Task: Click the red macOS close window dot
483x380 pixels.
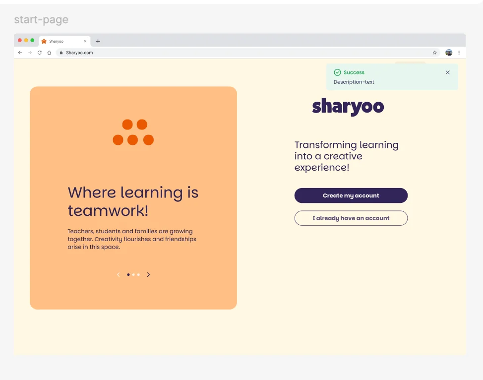Action: [x=20, y=40]
